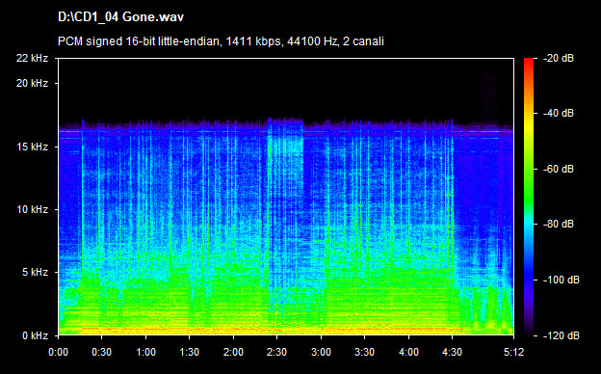601x374 pixels.
Task: Click the 15 kHz frequency axis label
Action: pyautogui.click(x=32, y=147)
